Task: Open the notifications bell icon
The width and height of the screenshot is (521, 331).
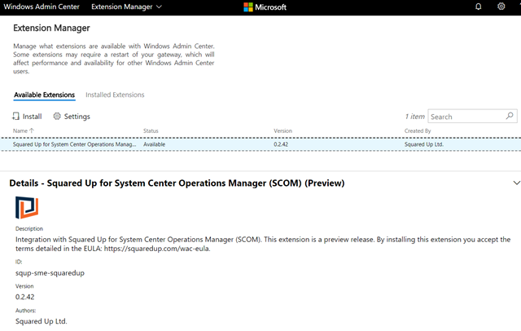Action: (478, 7)
